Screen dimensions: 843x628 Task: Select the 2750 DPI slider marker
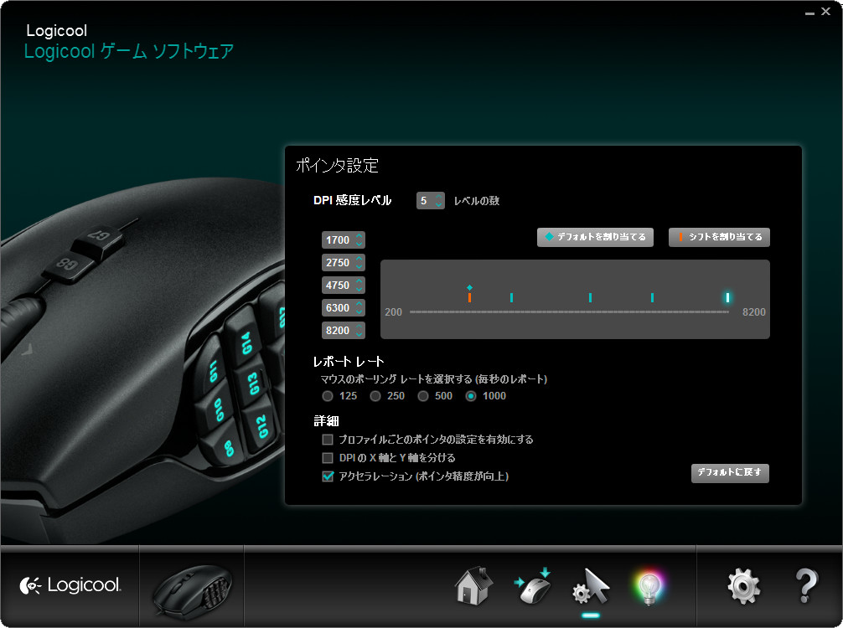511,297
